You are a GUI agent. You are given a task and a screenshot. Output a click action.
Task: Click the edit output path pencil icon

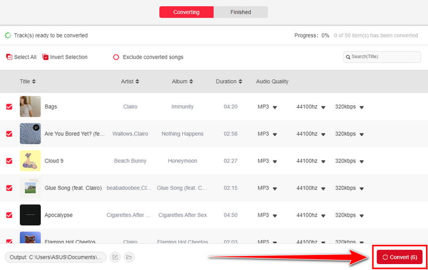tap(115, 257)
